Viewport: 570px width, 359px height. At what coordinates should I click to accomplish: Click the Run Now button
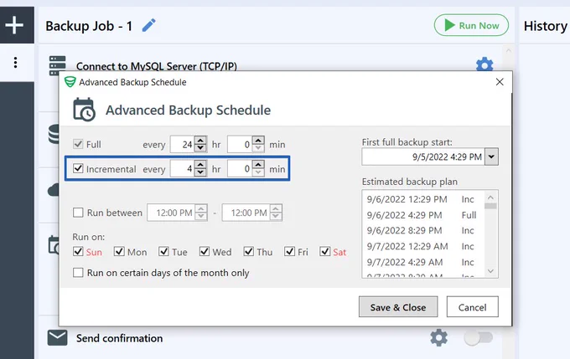coord(471,25)
